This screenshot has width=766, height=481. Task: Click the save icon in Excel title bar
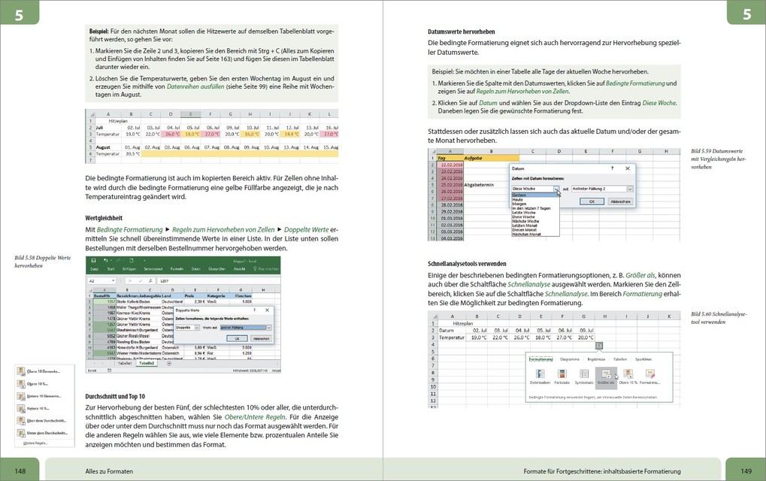coord(94,260)
